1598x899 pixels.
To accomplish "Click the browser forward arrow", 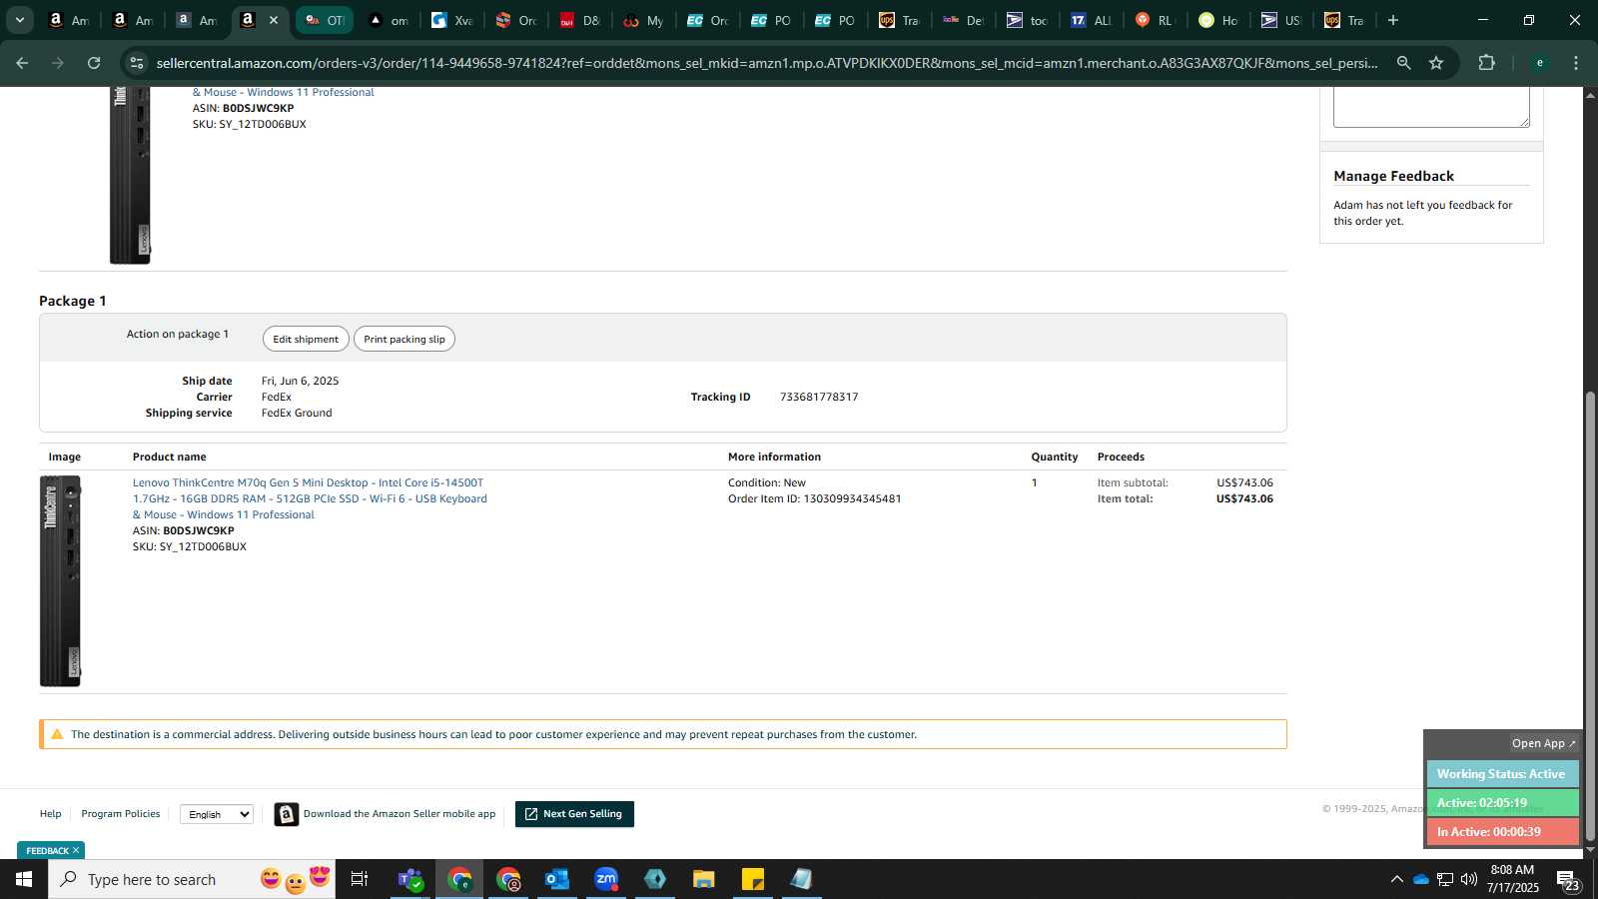I will click(58, 63).
